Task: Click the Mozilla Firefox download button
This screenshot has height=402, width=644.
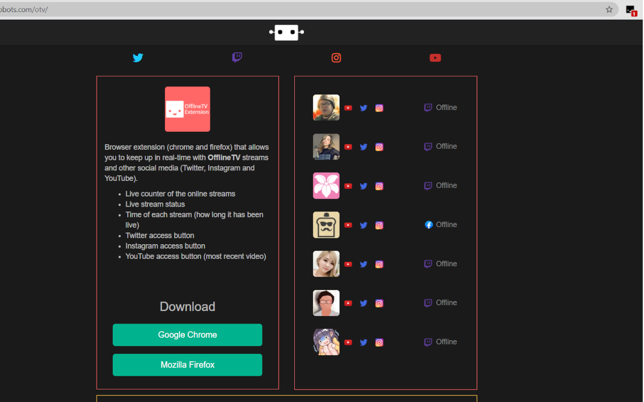Action: tap(187, 365)
